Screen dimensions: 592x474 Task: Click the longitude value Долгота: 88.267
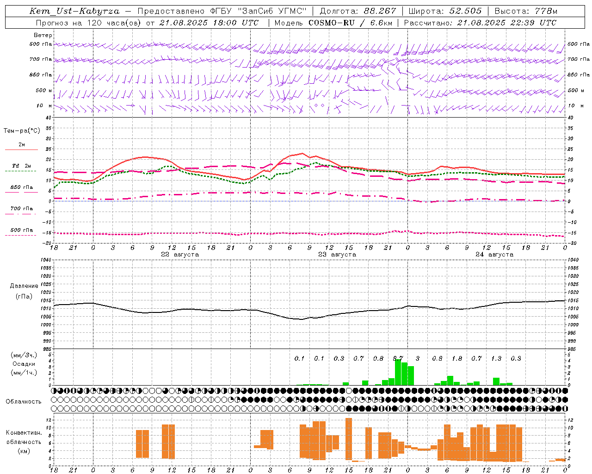pos(358,11)
